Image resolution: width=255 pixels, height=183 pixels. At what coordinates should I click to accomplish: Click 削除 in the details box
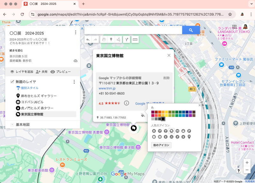coord(166,78)
